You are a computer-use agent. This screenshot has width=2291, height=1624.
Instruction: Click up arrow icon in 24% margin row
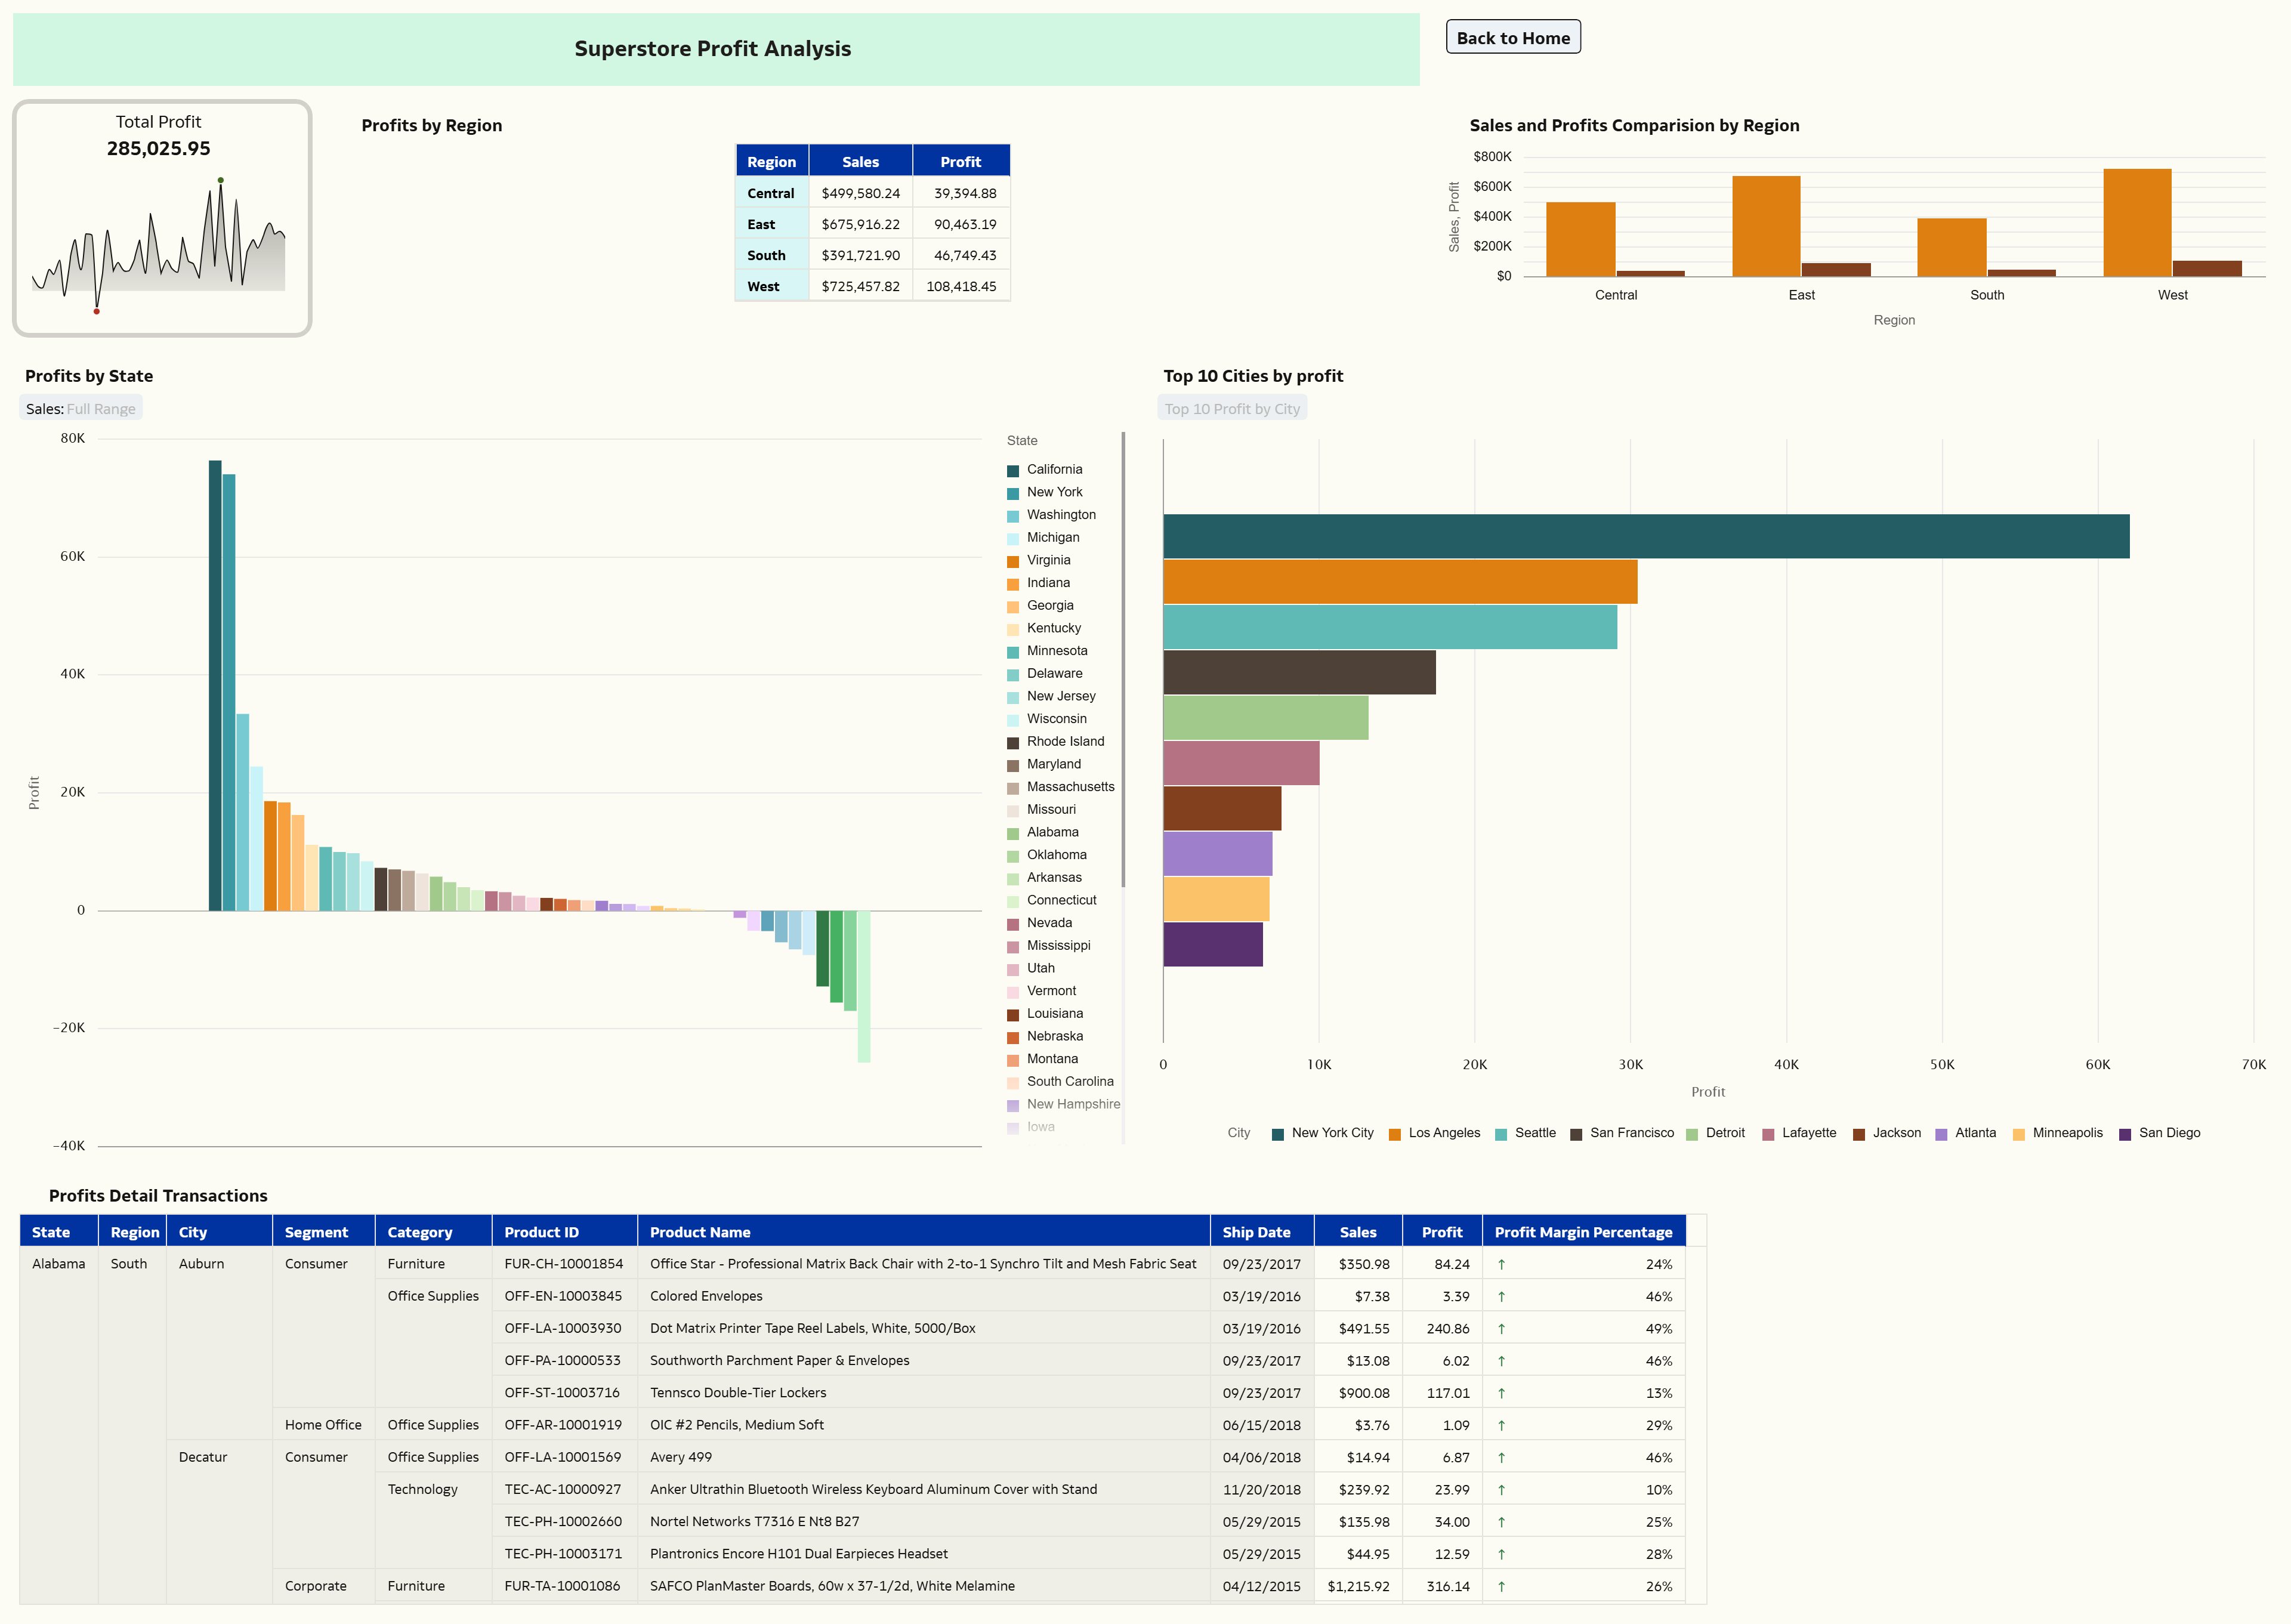tap(1501, 1265)
